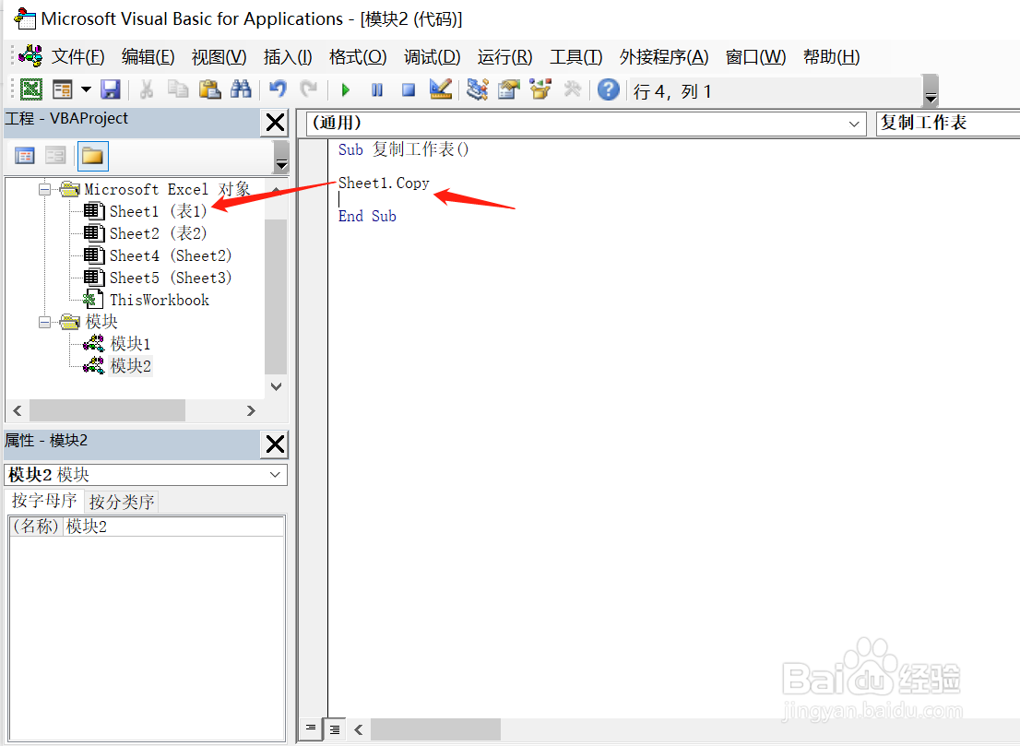Click the code window left scroll arrow

click(359, 729)
